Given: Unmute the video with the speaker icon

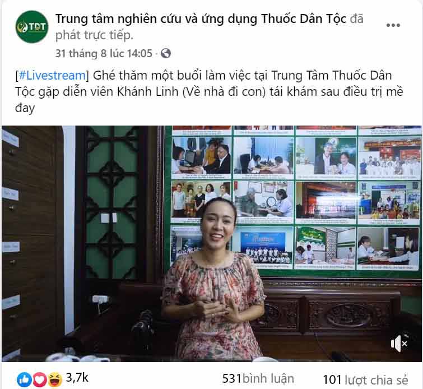Looking at the screenshot, I should coord(399,344).
